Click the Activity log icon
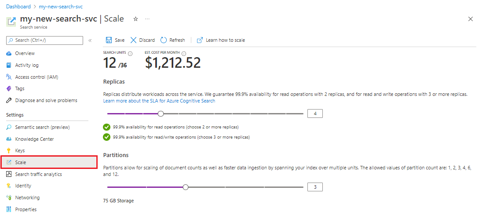This screenshot has height=216, width=482. (9, 65)
